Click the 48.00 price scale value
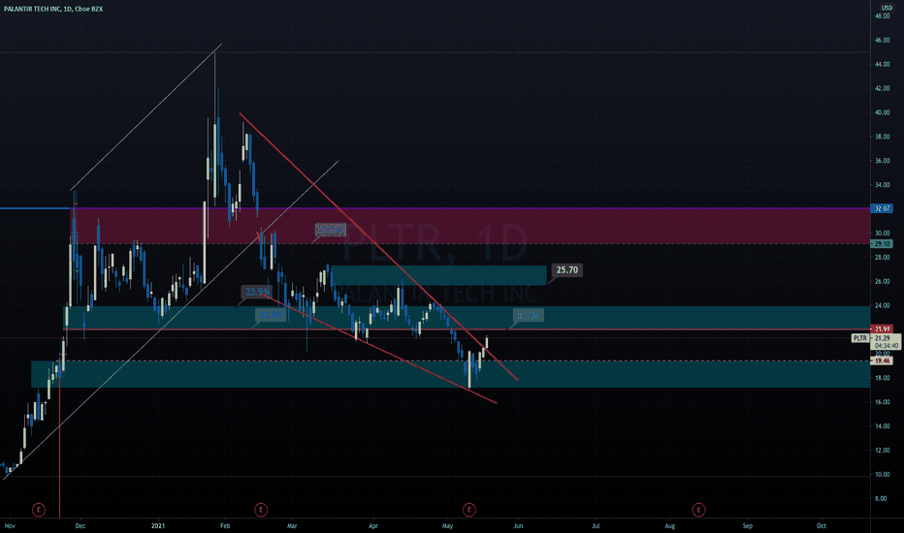Image resolution: width=904 pixels, height=533 pixels. click(882, 16)
